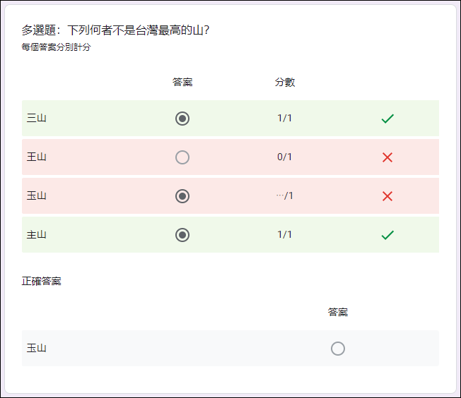Click the 1/1 score for 三山

285,119
